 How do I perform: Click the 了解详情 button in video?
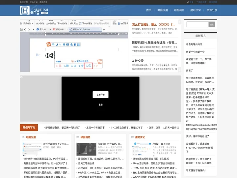pyautogui.click(x=100, y=95)
